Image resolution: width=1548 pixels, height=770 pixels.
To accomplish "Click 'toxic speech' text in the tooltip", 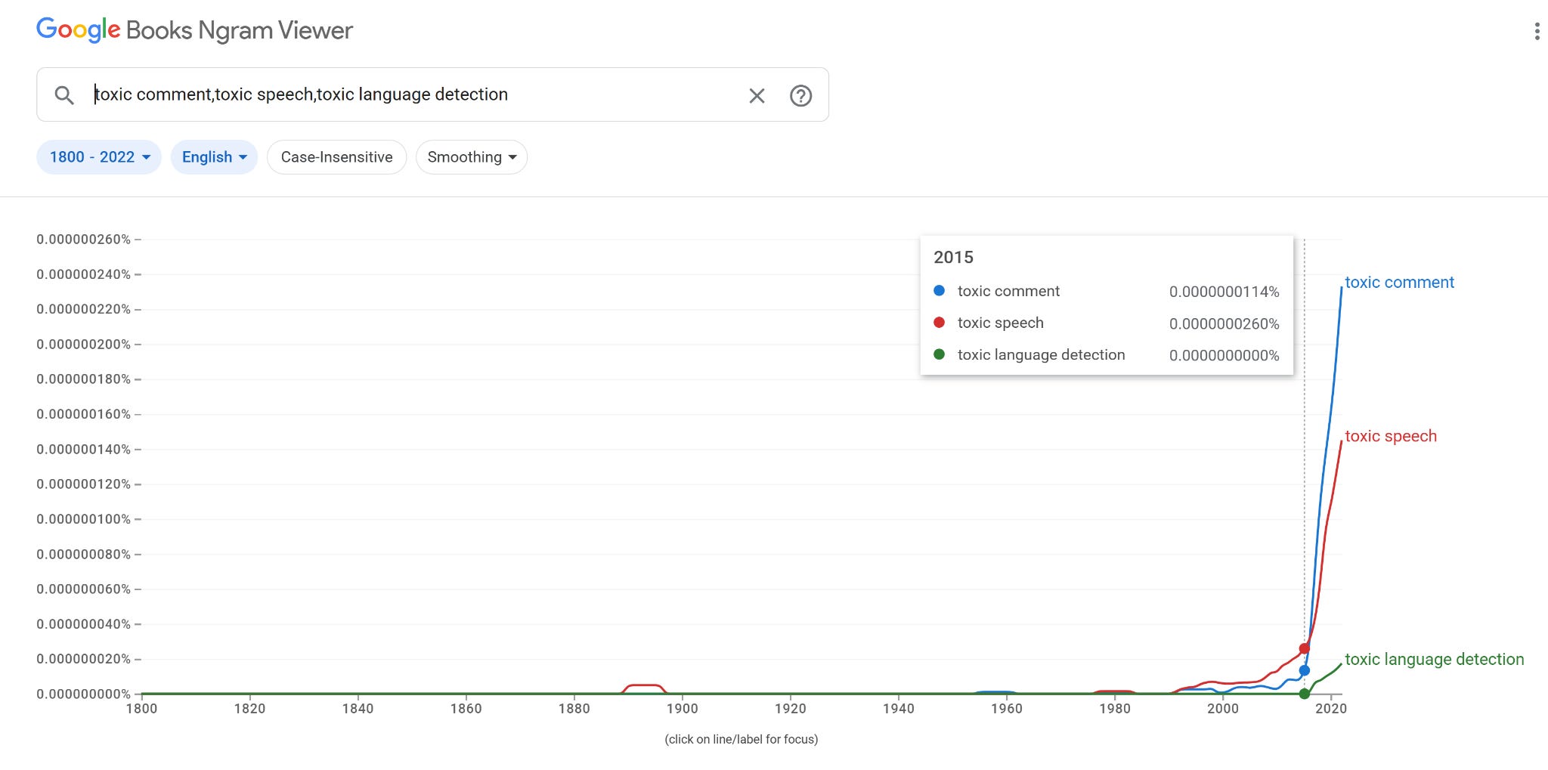I will 1000,323.
